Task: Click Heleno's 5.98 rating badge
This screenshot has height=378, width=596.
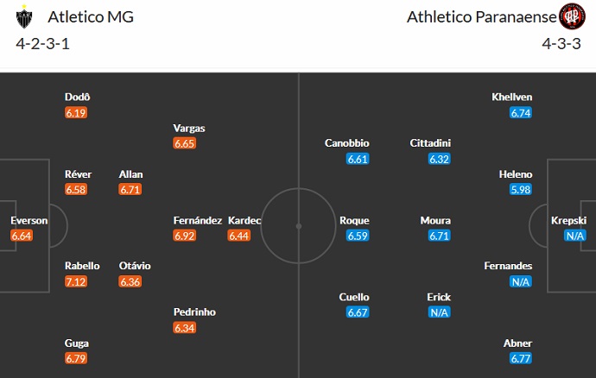Action: 520,190
